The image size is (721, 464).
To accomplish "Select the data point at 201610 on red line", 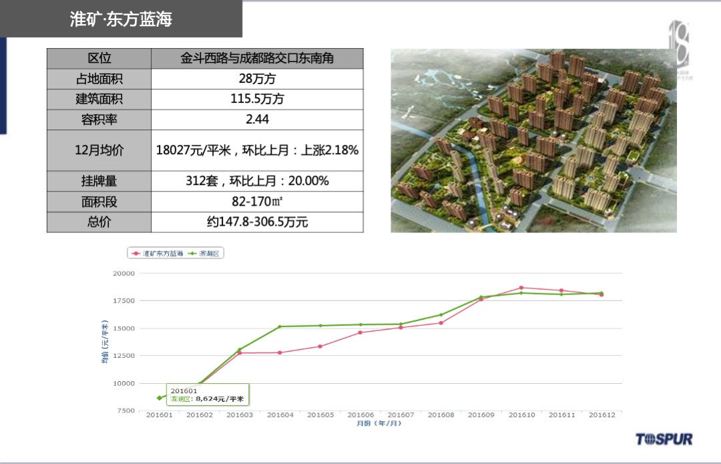I will [x=521, y=287].
